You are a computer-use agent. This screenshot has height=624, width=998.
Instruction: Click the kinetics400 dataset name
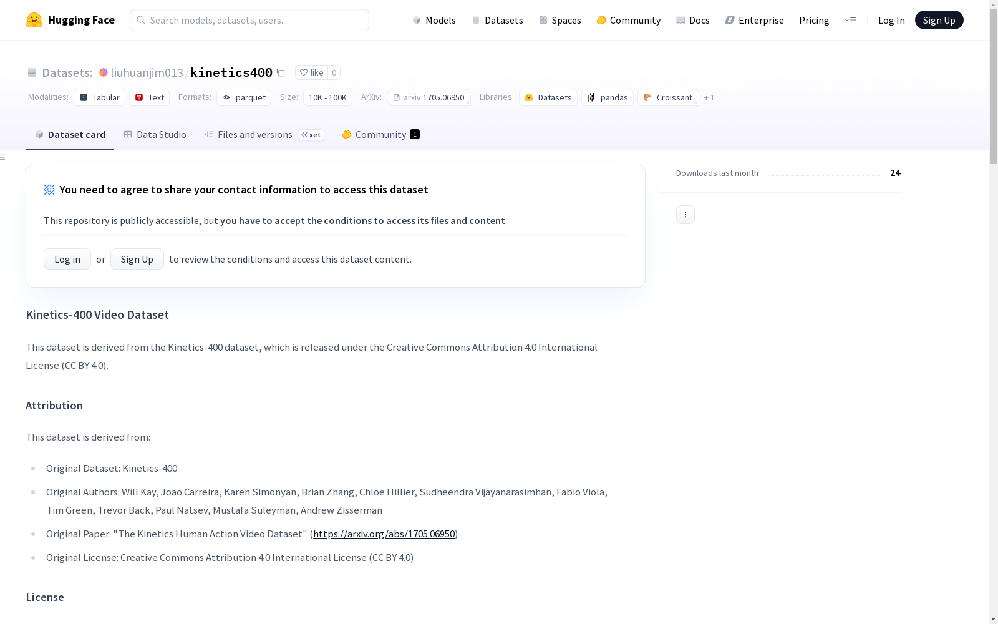tap(231, 72)
